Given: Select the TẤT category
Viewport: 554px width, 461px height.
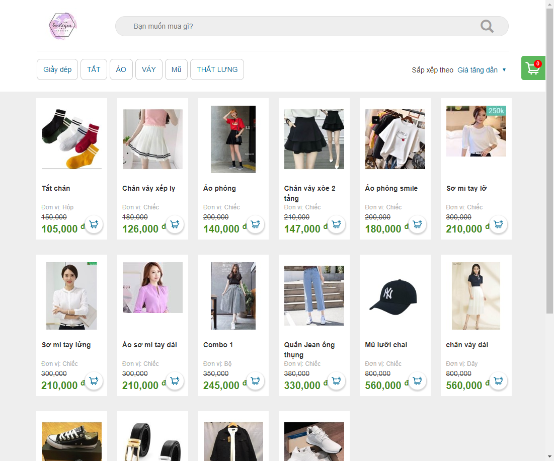Looking at the screenshot, I should click(94, 69).
